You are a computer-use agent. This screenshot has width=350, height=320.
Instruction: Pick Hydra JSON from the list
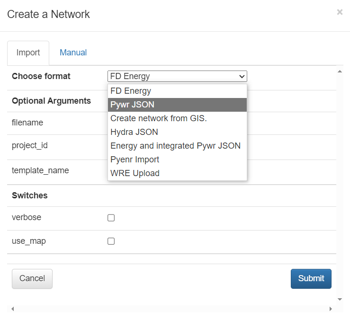point(135,132)
